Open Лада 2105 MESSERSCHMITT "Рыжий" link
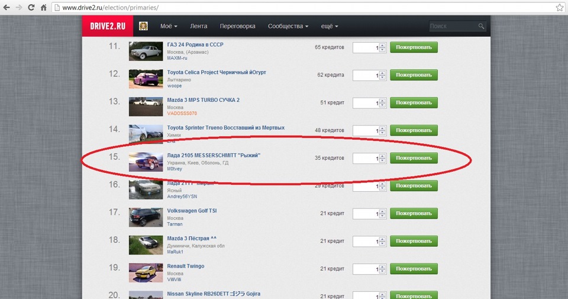 [214, 156]
